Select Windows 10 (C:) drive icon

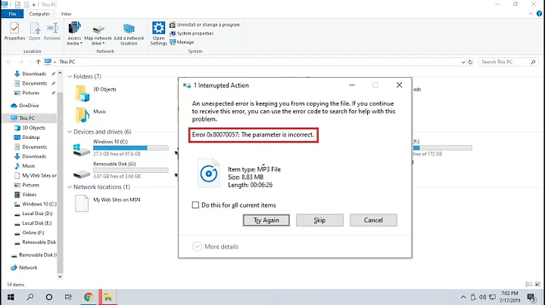point(82,149)
